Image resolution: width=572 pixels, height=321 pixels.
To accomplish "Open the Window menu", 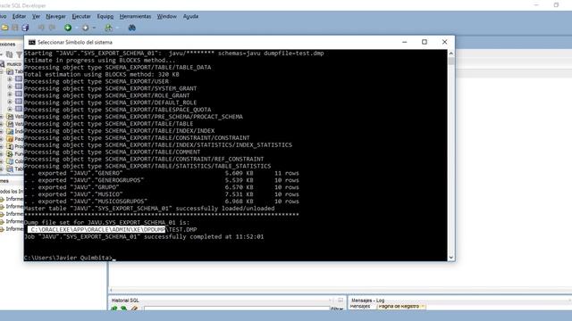I will [x=167, y=16].
